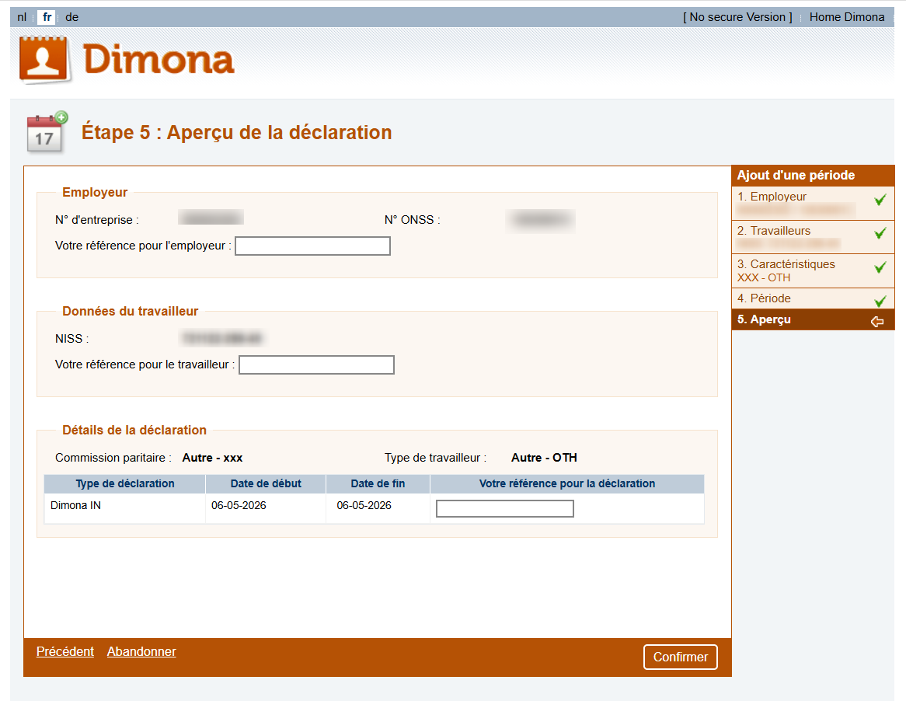The image size is (906, 701).
Task: Click the NISS label
Action: (x=71, y=339)
